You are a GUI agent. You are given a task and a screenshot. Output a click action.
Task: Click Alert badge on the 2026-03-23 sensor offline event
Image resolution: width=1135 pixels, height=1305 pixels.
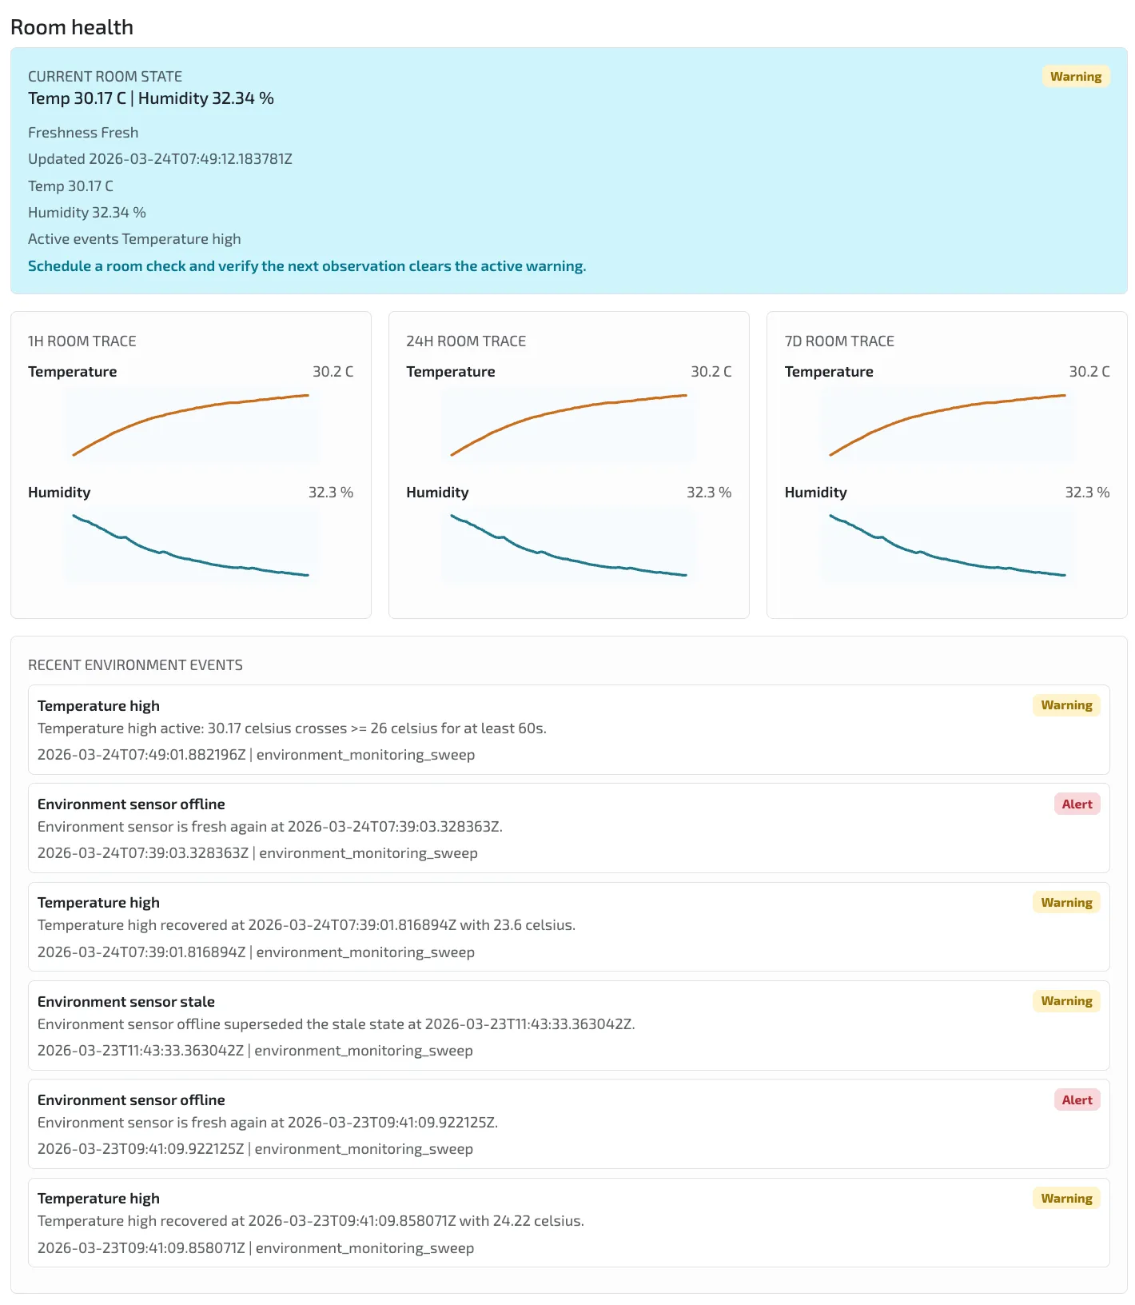1077,1100
